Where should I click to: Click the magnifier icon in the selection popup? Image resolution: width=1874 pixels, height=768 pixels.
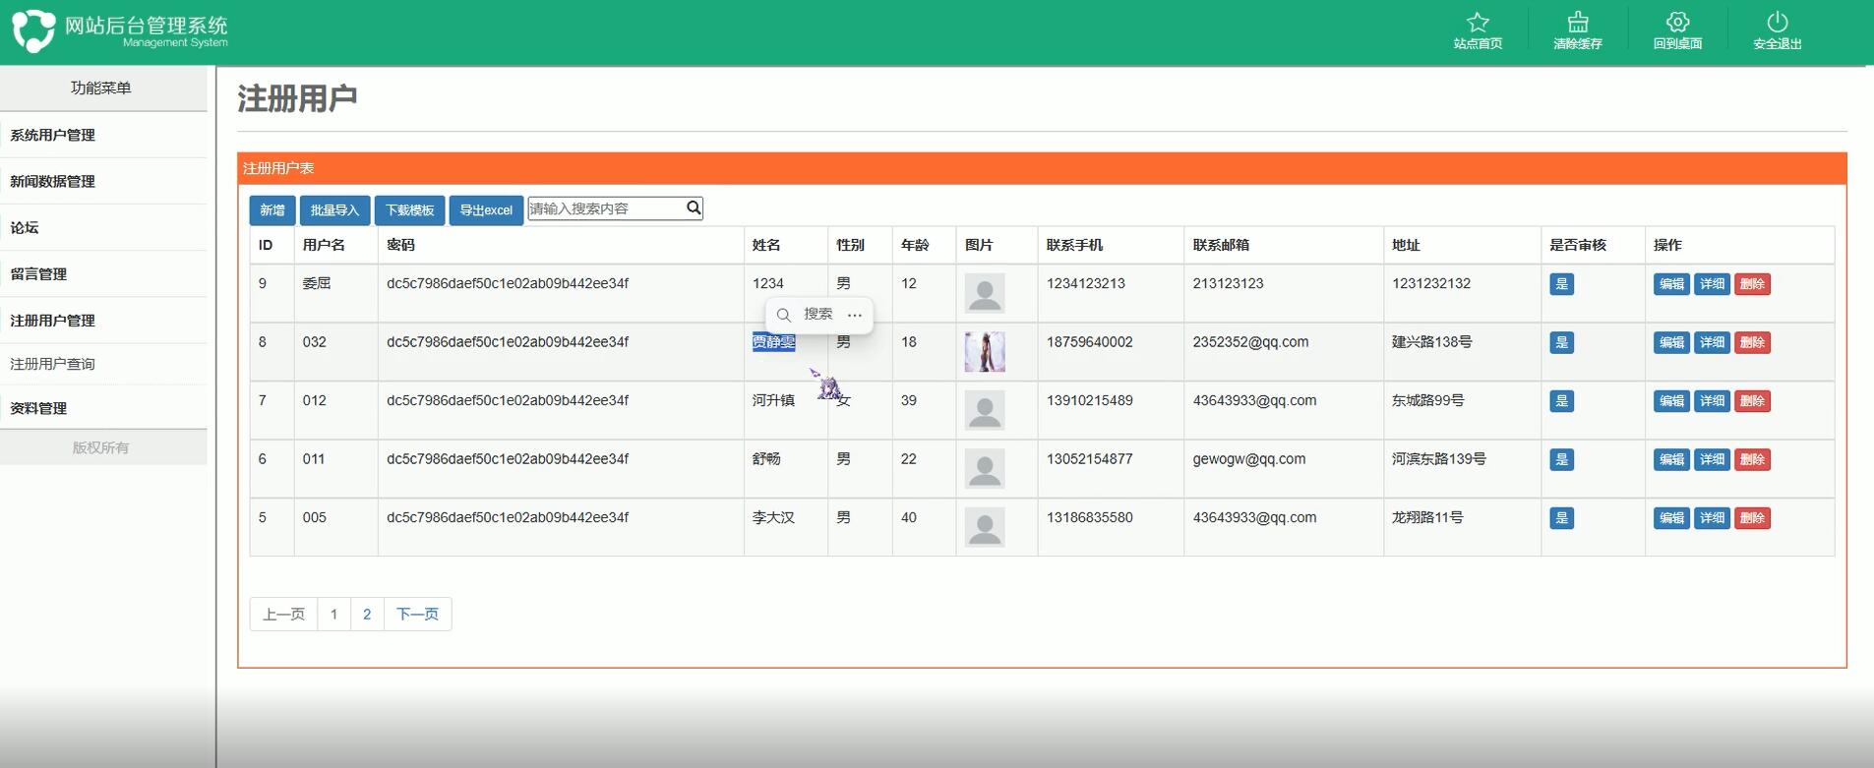pos(784,315)
